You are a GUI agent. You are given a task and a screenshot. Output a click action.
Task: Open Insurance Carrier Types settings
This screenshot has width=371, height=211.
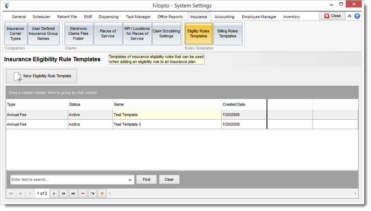point(16,33)
